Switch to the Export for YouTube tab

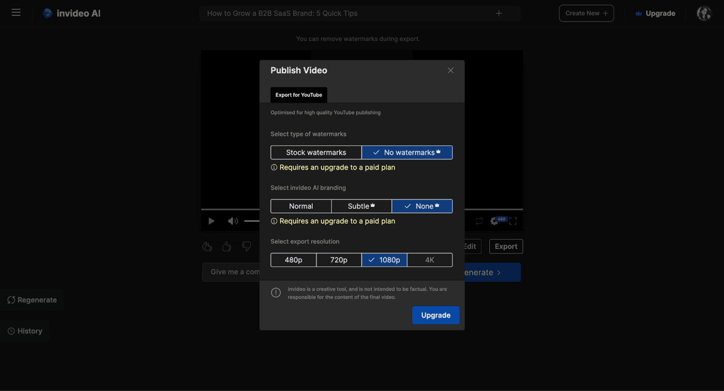pos(298,95)
